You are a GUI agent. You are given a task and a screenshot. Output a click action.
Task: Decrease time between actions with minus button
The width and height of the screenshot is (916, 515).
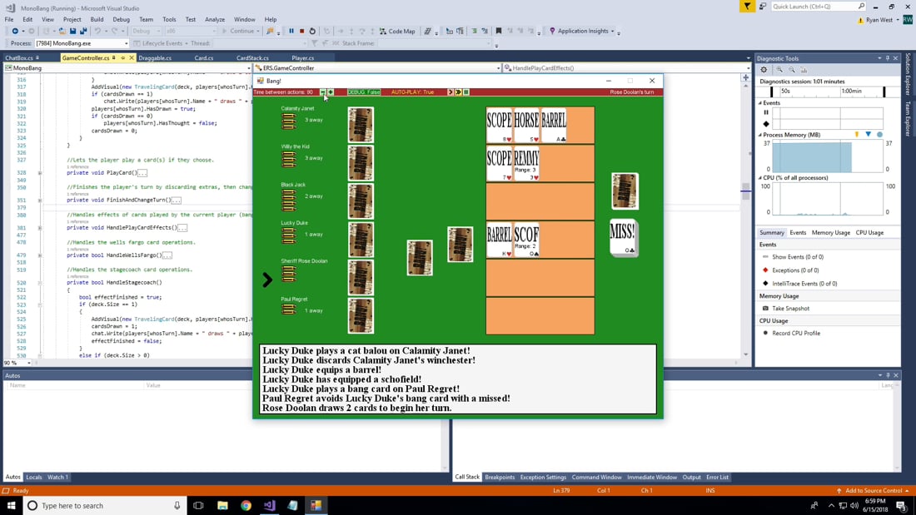(x=323, y=92)
